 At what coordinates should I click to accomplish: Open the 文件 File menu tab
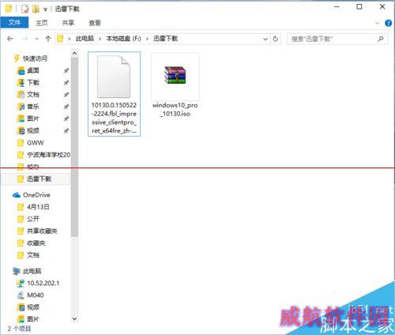[x=14, y=23]
